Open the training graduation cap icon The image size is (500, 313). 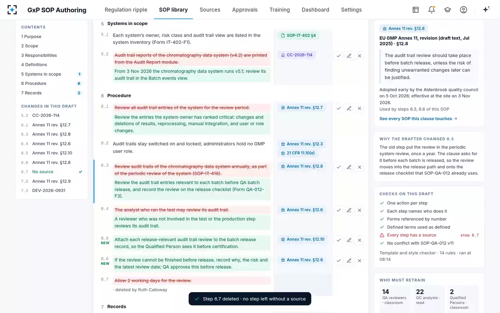[447, 10]
